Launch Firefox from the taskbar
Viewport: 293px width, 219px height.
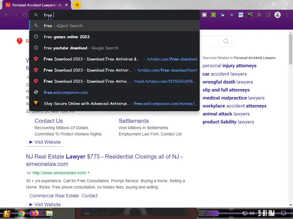tap(35, 213)
